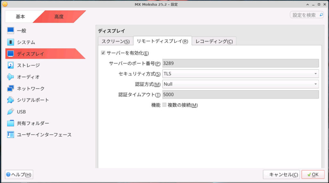Open the レコーディング(C) tab
This screenshot has height=183, width=329.
[214, 41]
